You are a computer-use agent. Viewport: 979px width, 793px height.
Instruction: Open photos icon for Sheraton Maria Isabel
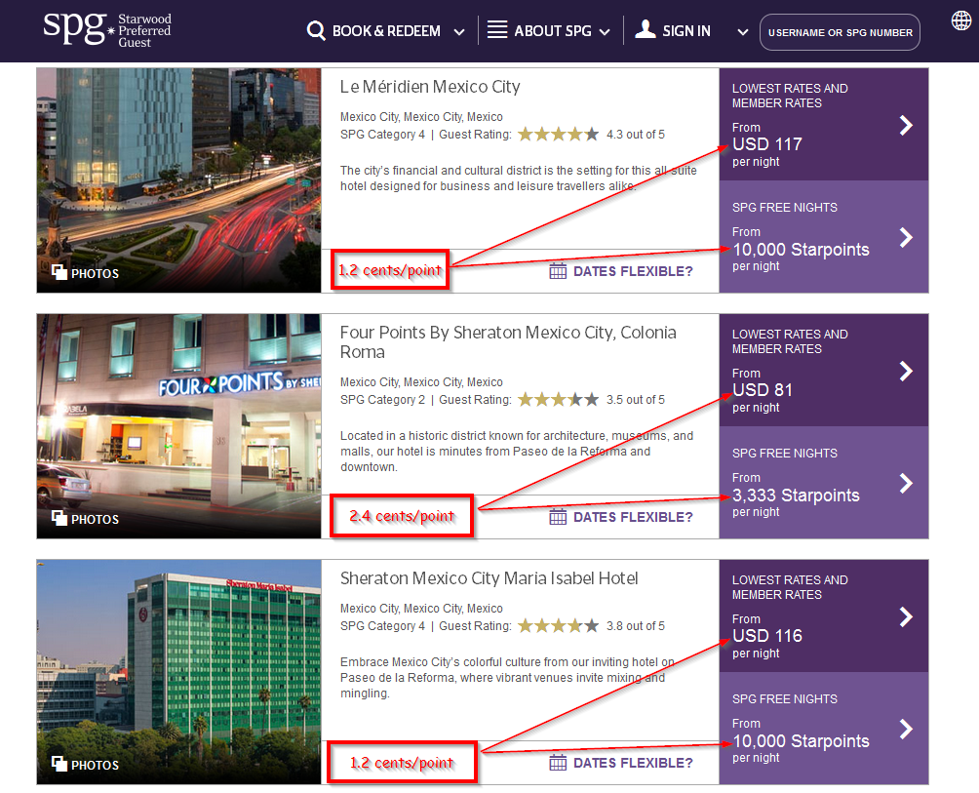59,764
